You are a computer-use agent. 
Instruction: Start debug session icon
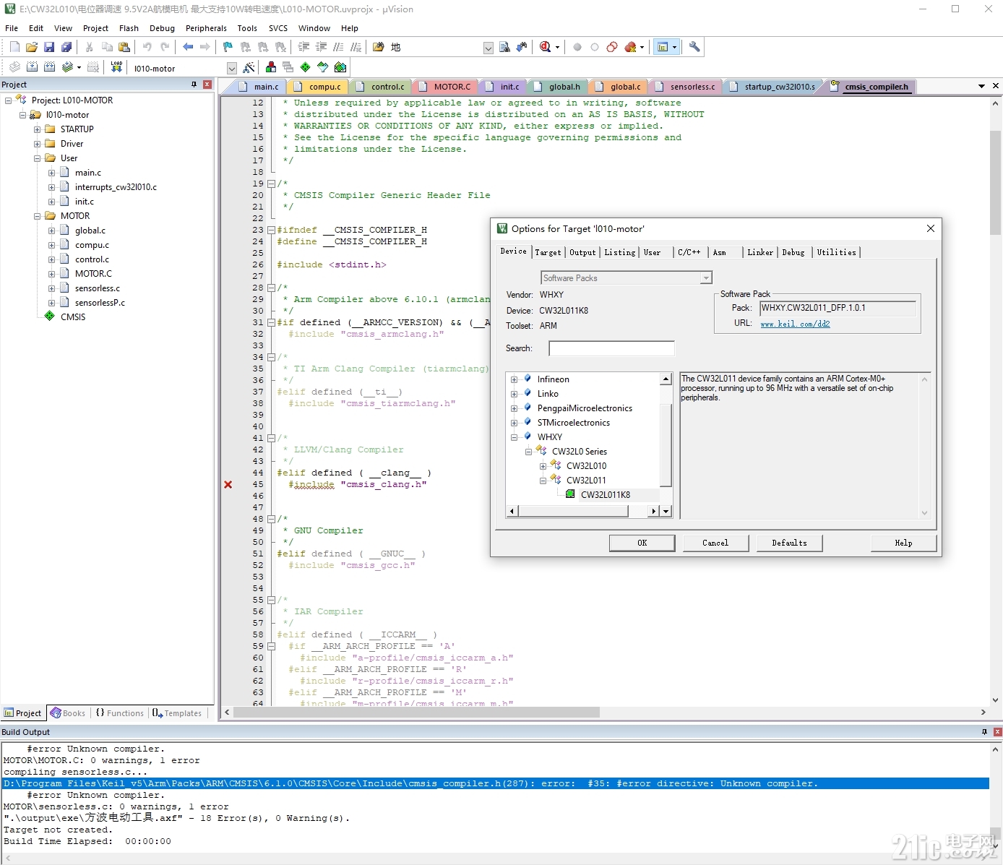coord(545,47)
